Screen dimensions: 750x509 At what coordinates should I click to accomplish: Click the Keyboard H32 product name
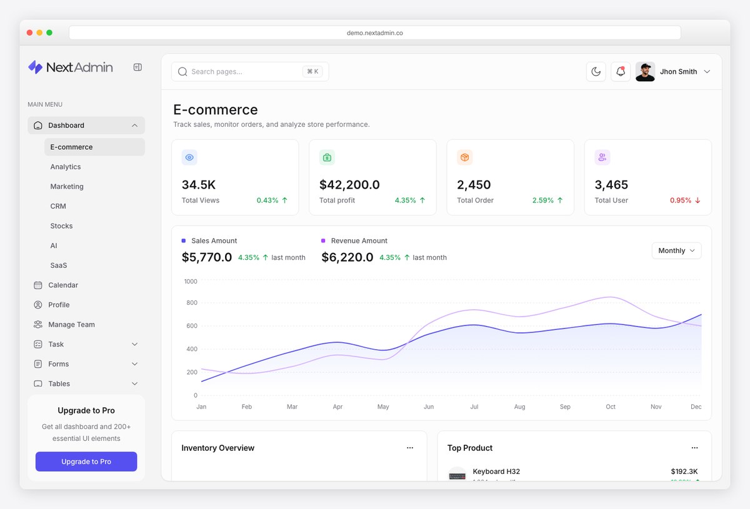pos(496,472)
